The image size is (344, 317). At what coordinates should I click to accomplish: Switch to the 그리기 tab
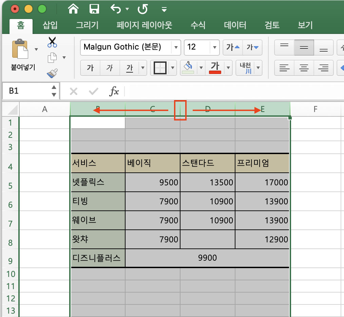(x=87, y=25)
